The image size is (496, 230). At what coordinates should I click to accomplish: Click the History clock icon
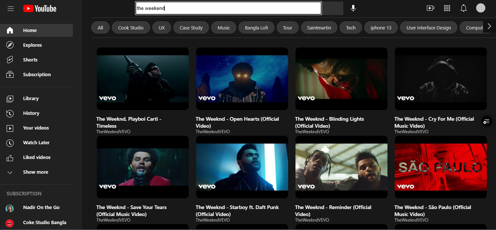coord(10,113)
